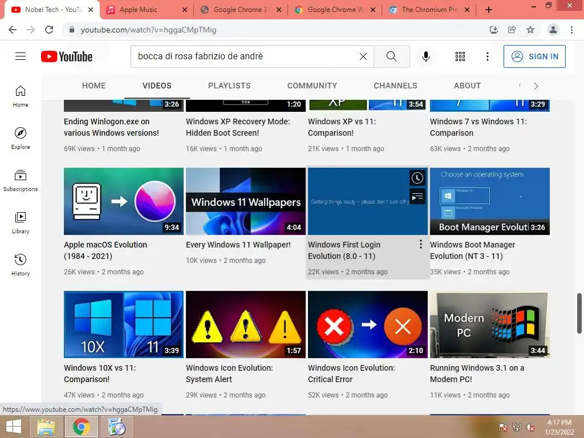The width and height of the screenshot is (584, 438).
Task: Click the network tray icon
Action: [517, 427]
